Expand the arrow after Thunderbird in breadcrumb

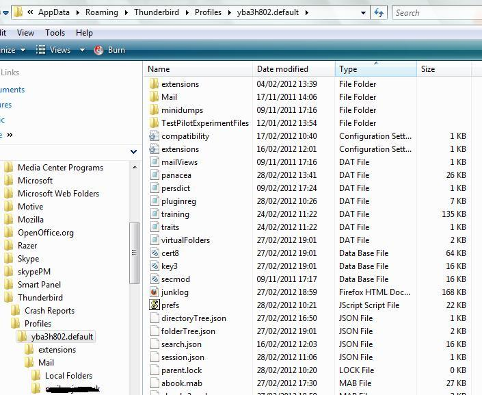(x=187, y=12)
